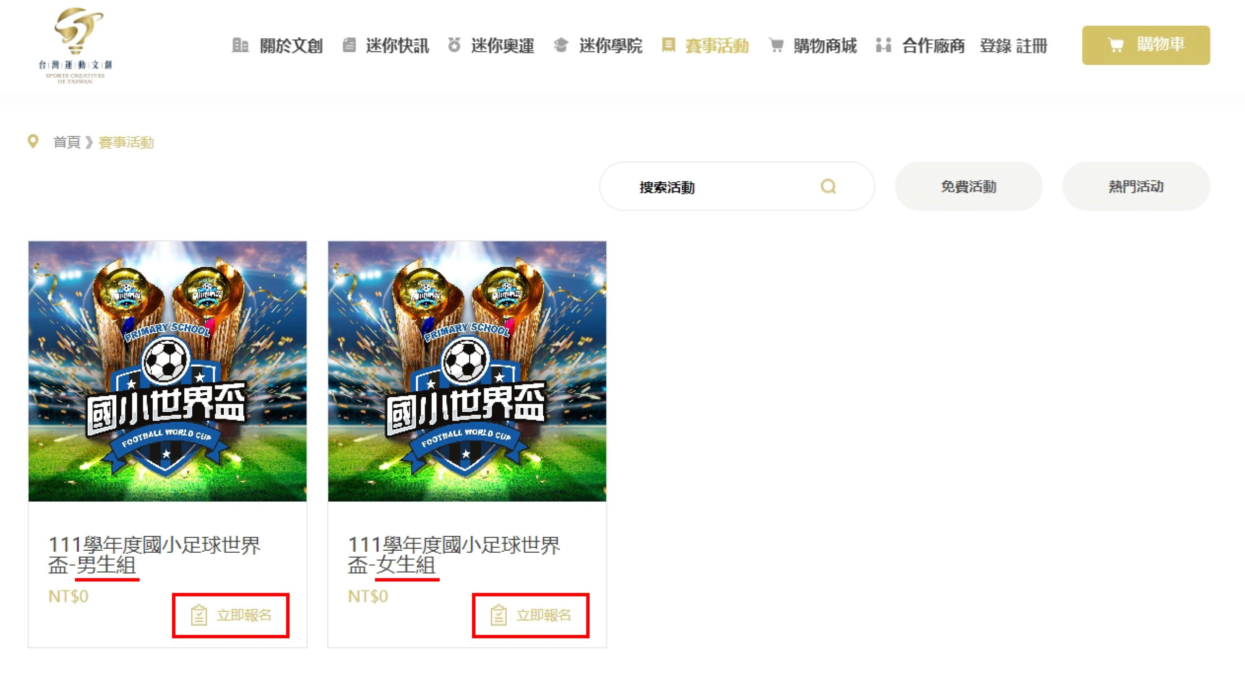The image size is (1245, 681).
Task: Click the location pin breadcrumb icon
Action: pos(33,141)
